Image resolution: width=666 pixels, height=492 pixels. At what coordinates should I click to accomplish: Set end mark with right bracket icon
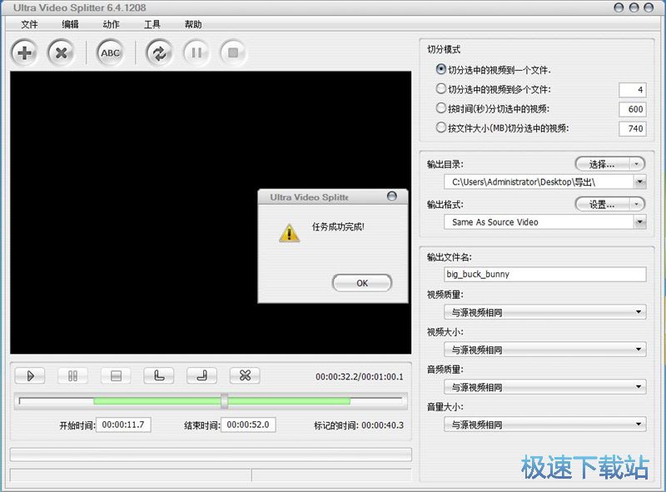[201, 375]
